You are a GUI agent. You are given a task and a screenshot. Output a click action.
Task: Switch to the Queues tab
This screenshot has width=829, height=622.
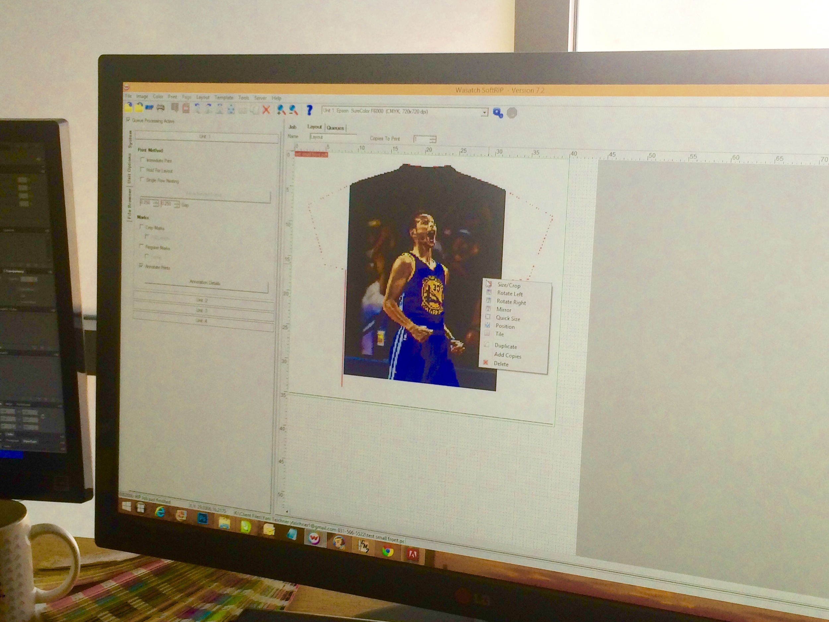335,128
